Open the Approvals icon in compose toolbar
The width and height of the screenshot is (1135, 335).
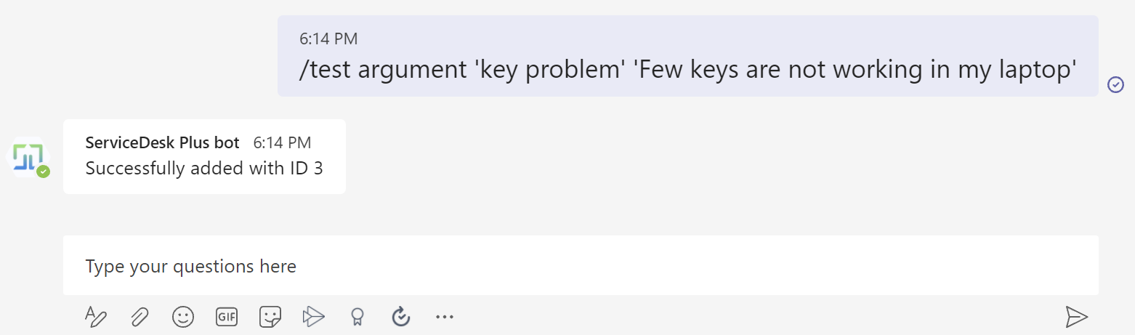coord(401,316)
